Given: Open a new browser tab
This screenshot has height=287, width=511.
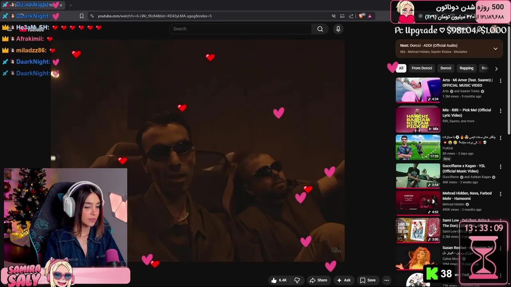Looking at the screenshot, I should click(71, 5).
